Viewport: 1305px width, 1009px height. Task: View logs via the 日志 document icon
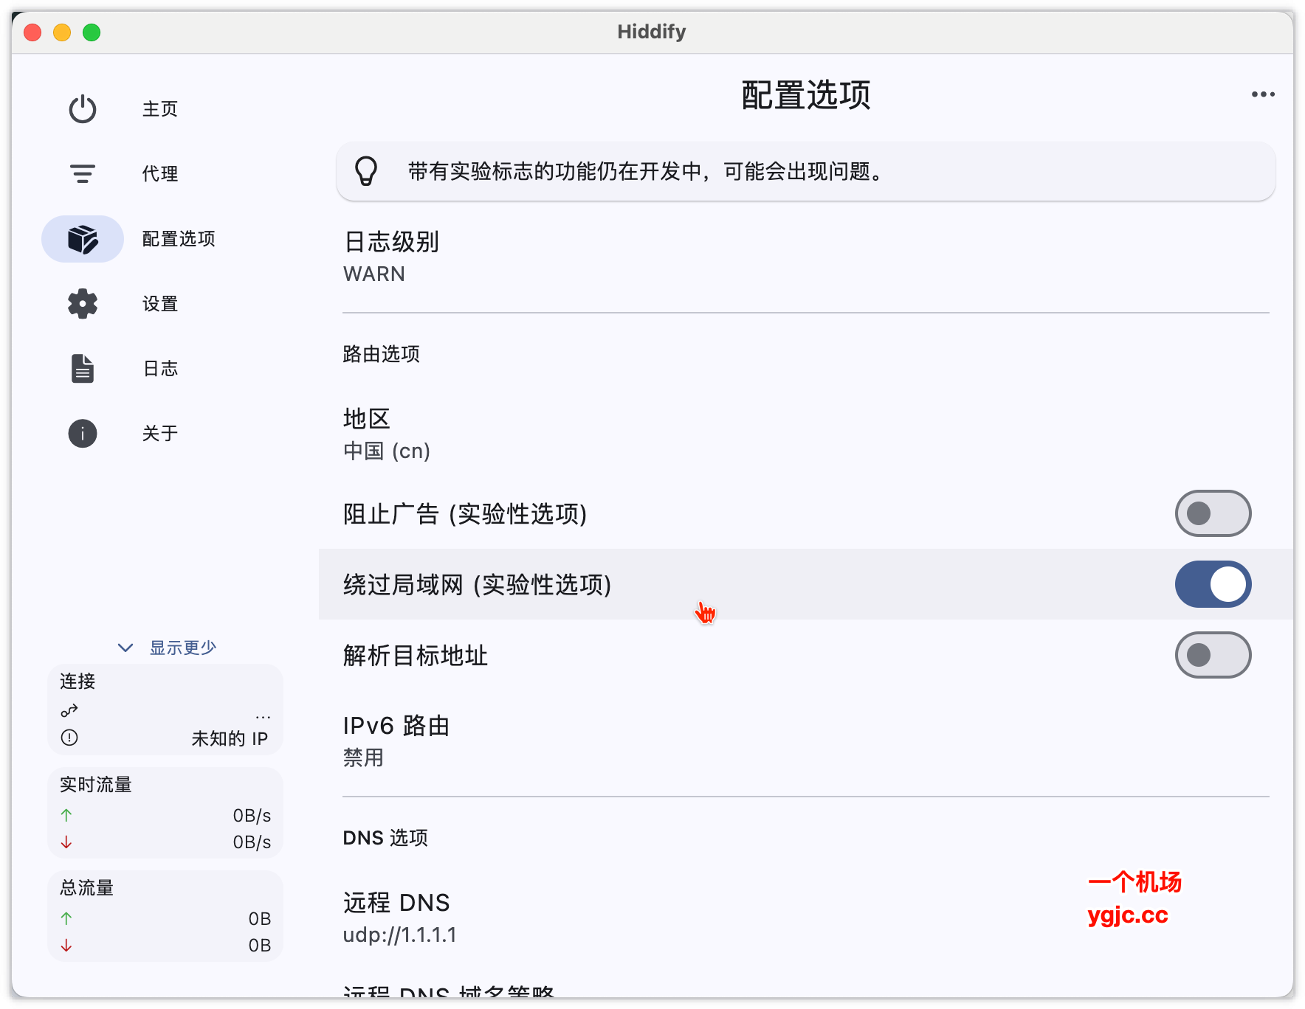(x=82, y=367)
